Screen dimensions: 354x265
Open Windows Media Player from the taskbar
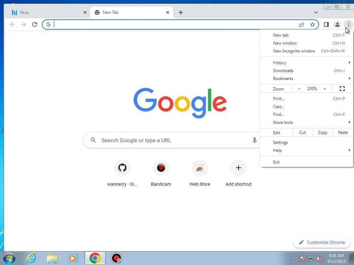(73, 258)
